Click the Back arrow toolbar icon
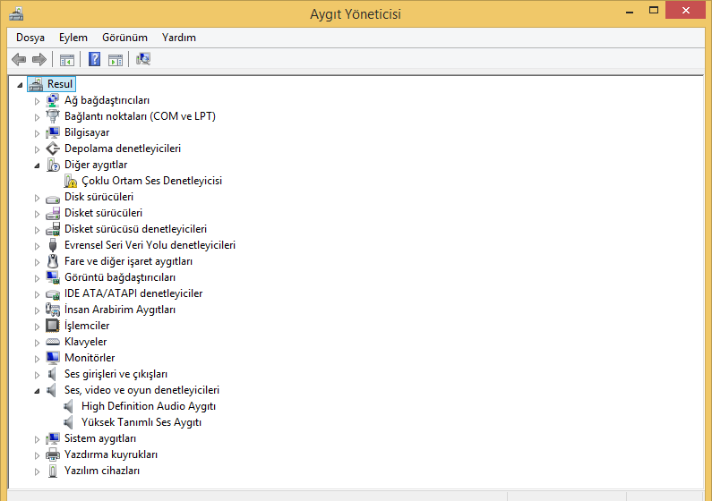712x501 pixels. (19, 59)
